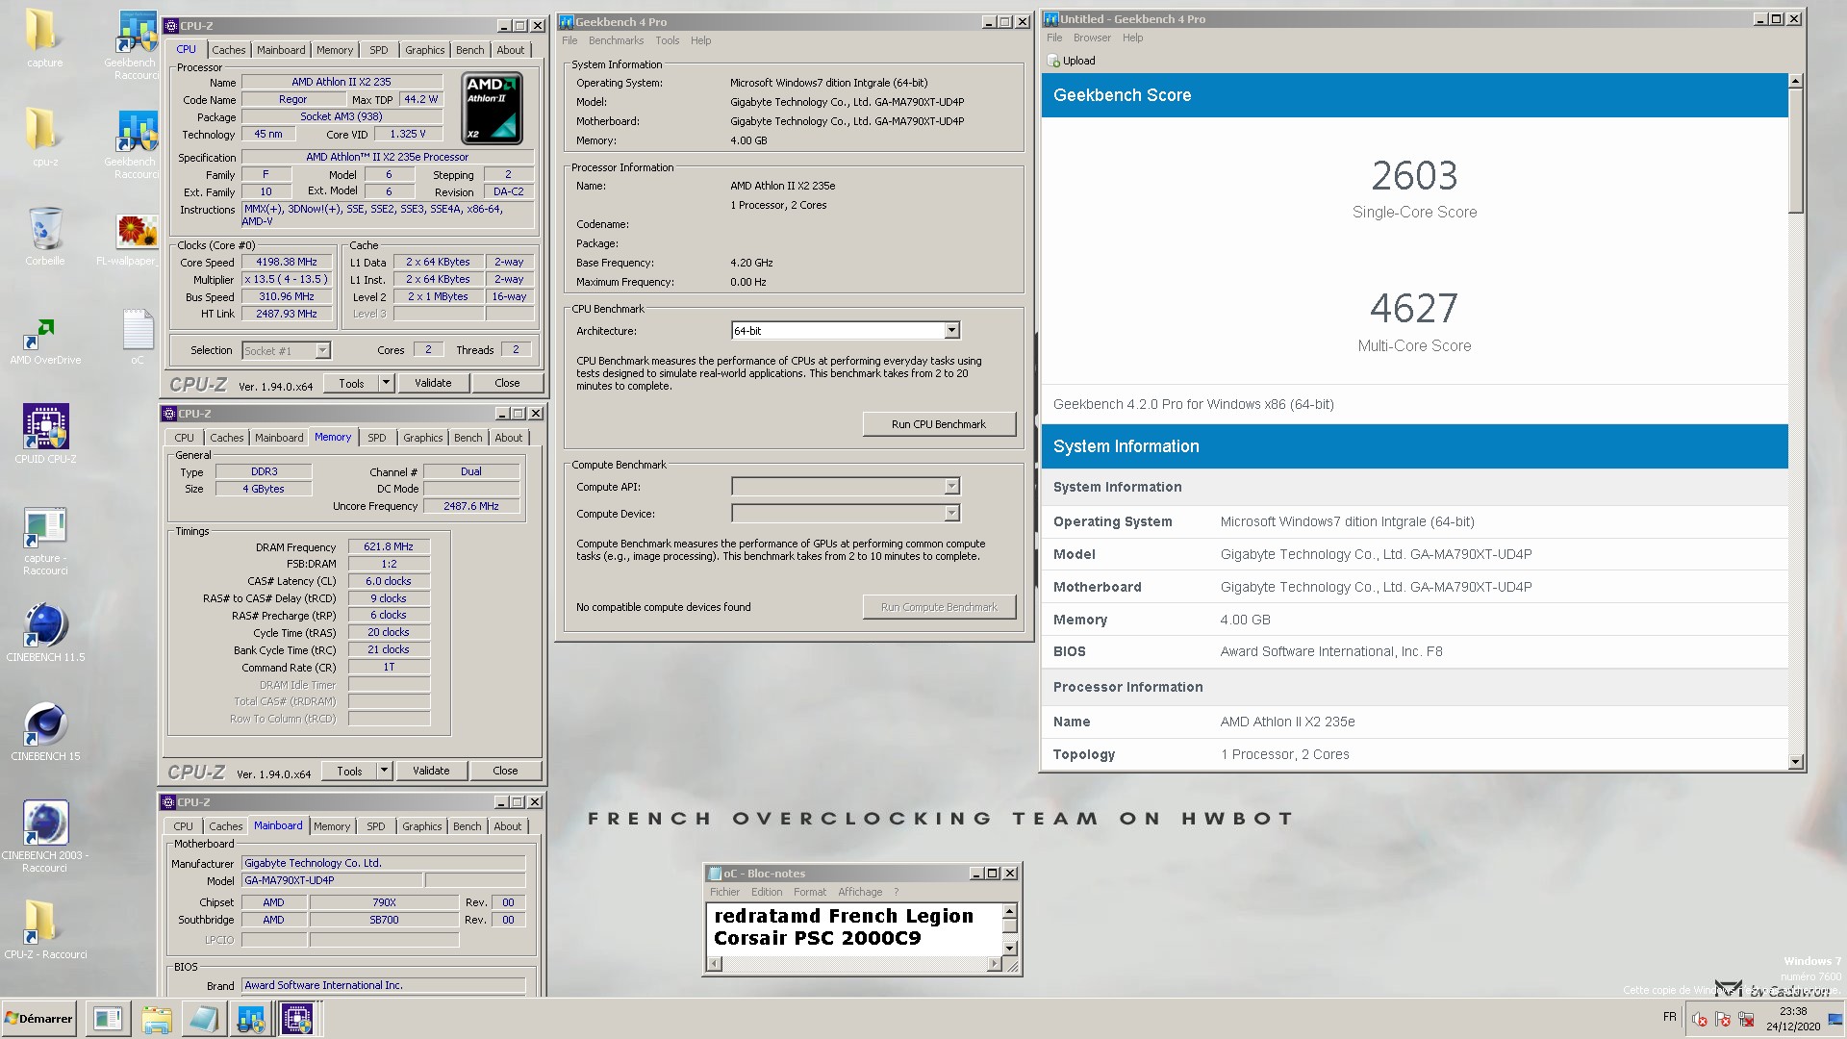Image resolution: width=1847 pixels, height=1039 pixels.
Task: Launch CINEBENCH 11.5 shortcut
Action: point(45,632)
